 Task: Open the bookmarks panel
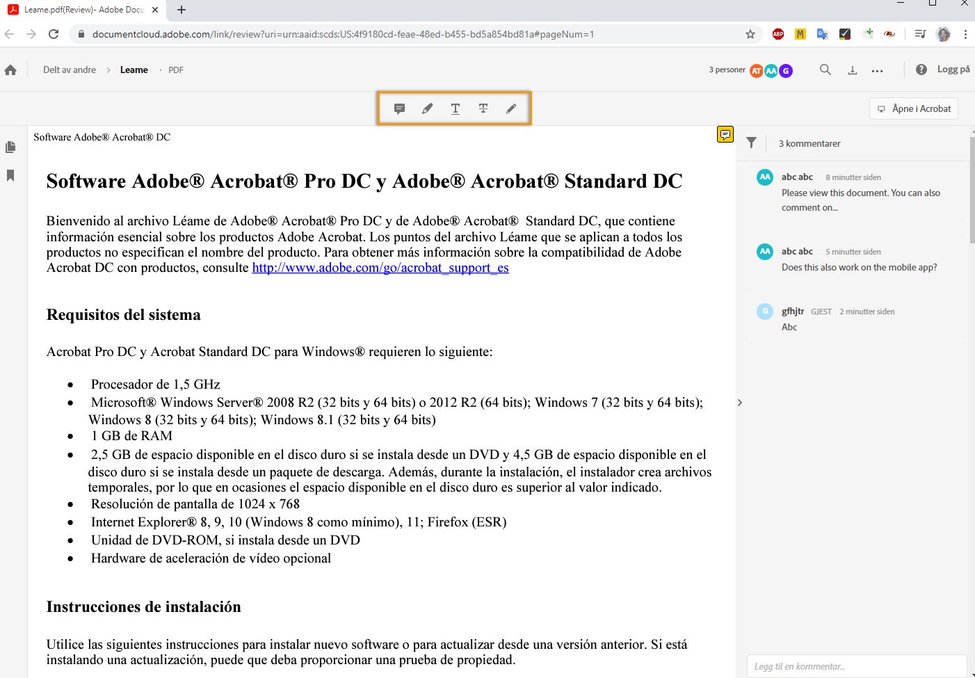[x=10, y=175]
